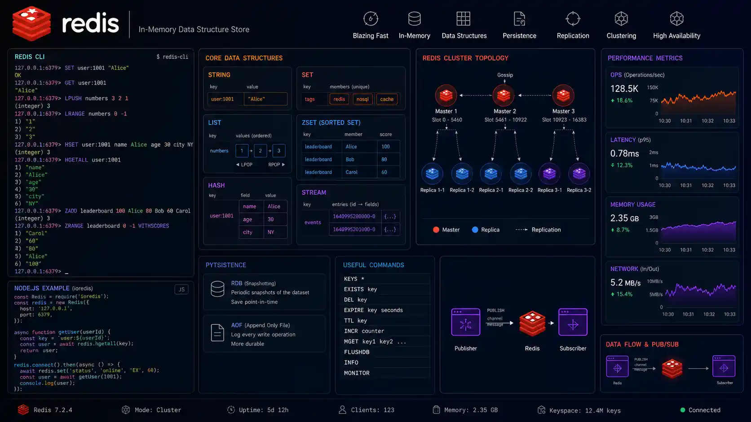Click stream entry "1640995200000-0"
The height and width of the screenshot is (422, 751).
click(x=354, y=216)
